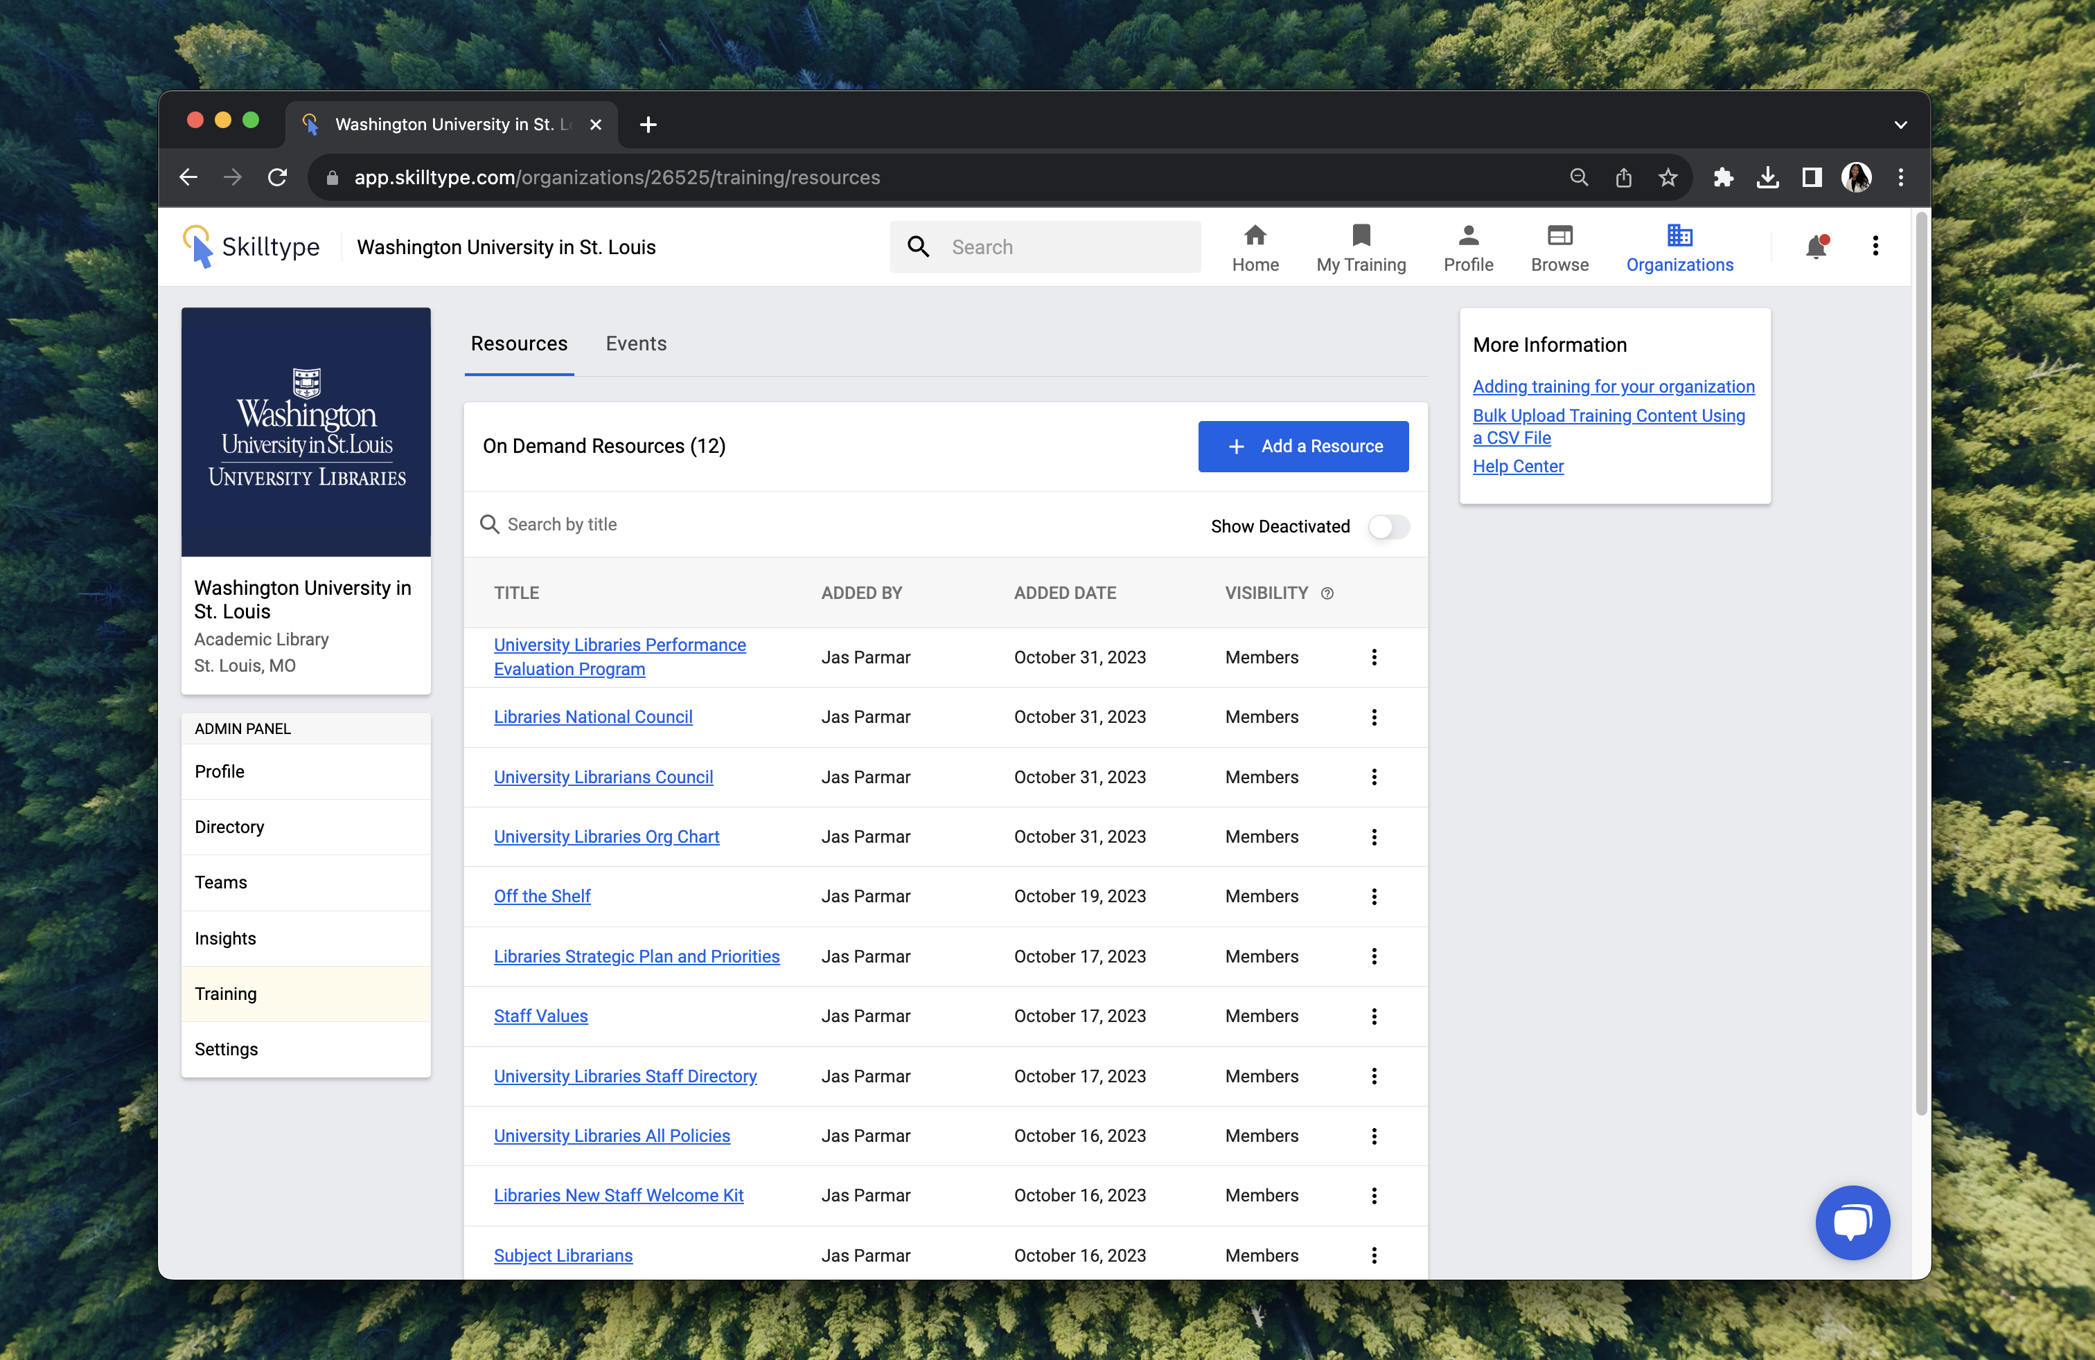Viewport: 2095px width, 1360px height.
Task: Click the Skilltype logo
Action: (x=251, y=247)
